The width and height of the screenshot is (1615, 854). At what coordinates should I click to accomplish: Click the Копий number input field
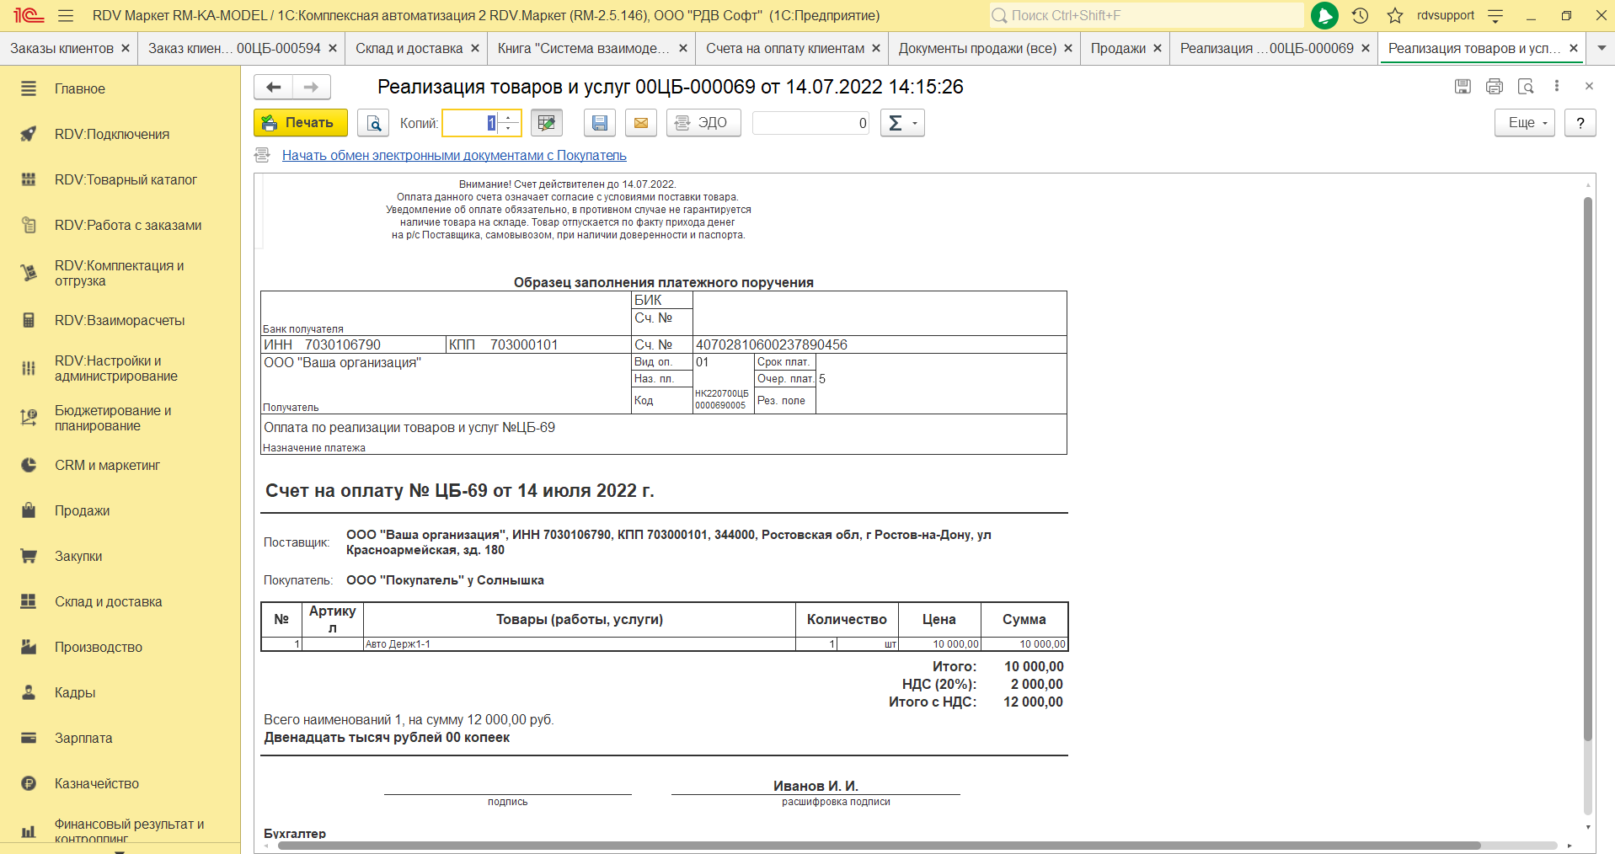tap(469, 123)
